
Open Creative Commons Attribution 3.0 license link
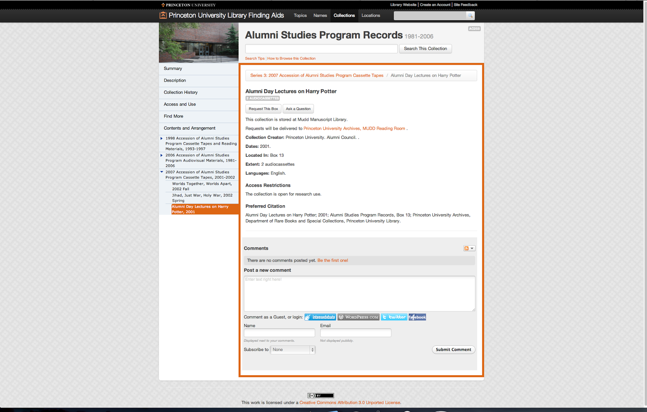[350, 403]
